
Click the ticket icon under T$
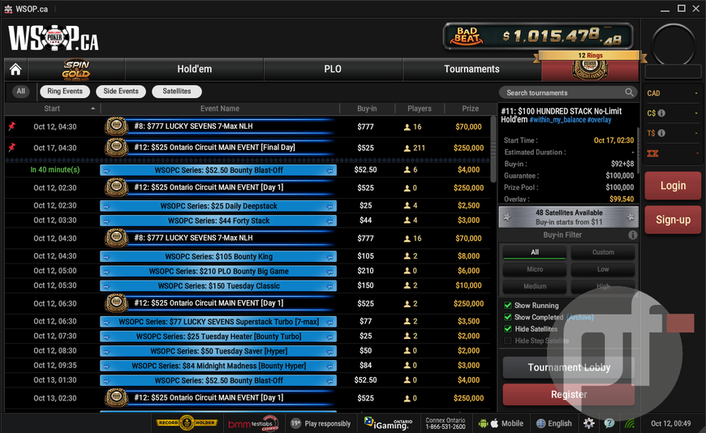click(652, 153)
